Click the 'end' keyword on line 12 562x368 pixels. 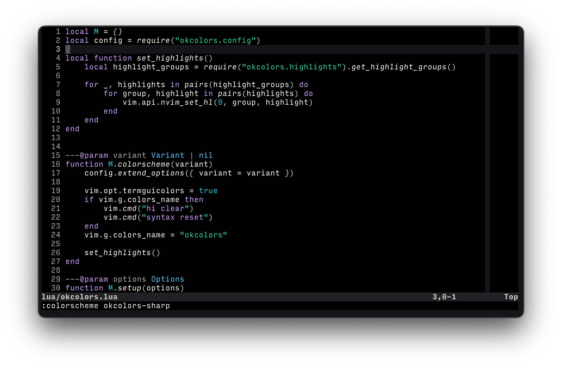tap(73, 129)
